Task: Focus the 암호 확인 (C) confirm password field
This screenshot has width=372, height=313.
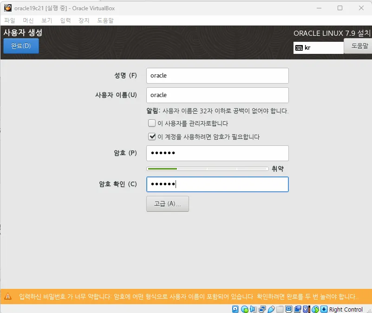Action: pos(217,184)
